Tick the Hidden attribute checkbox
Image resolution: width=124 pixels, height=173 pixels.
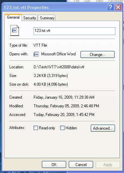tap(62, 128)
